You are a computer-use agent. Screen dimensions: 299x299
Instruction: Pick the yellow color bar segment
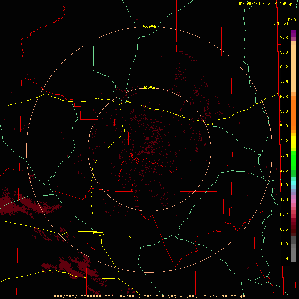point(293,142)
